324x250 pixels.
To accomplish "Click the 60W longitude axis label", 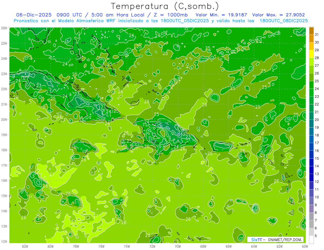I will point(305,246).
